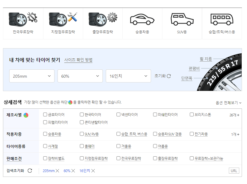
Task: Select the 올웨더 tire type checkbox
Action: click(82, 146)
